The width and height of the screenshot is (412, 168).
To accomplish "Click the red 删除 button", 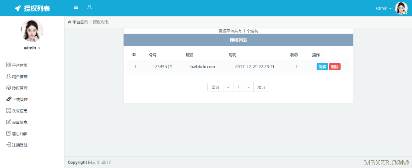I will coord(335,66).
